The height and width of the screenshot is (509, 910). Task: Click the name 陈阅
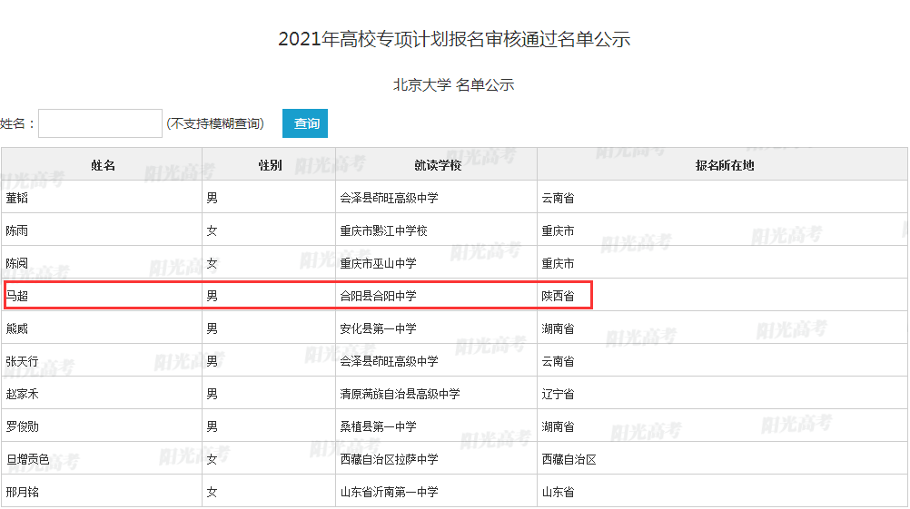[17, 263]
